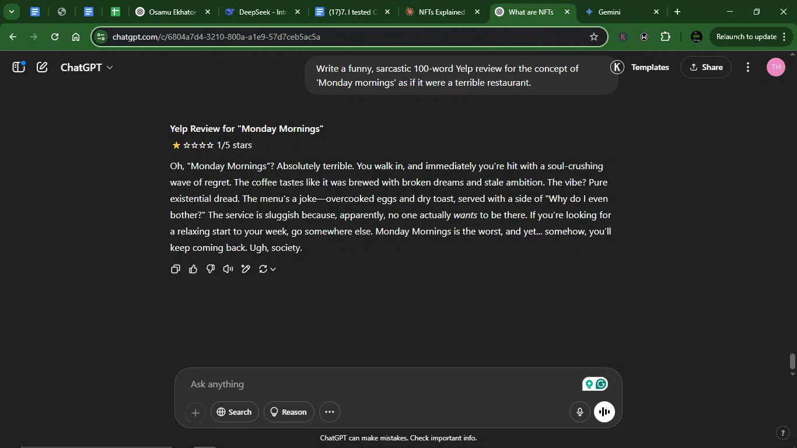Screen dimensions: 797x448
Task: Play the response with read aloud icon
Action: [228, 269]
